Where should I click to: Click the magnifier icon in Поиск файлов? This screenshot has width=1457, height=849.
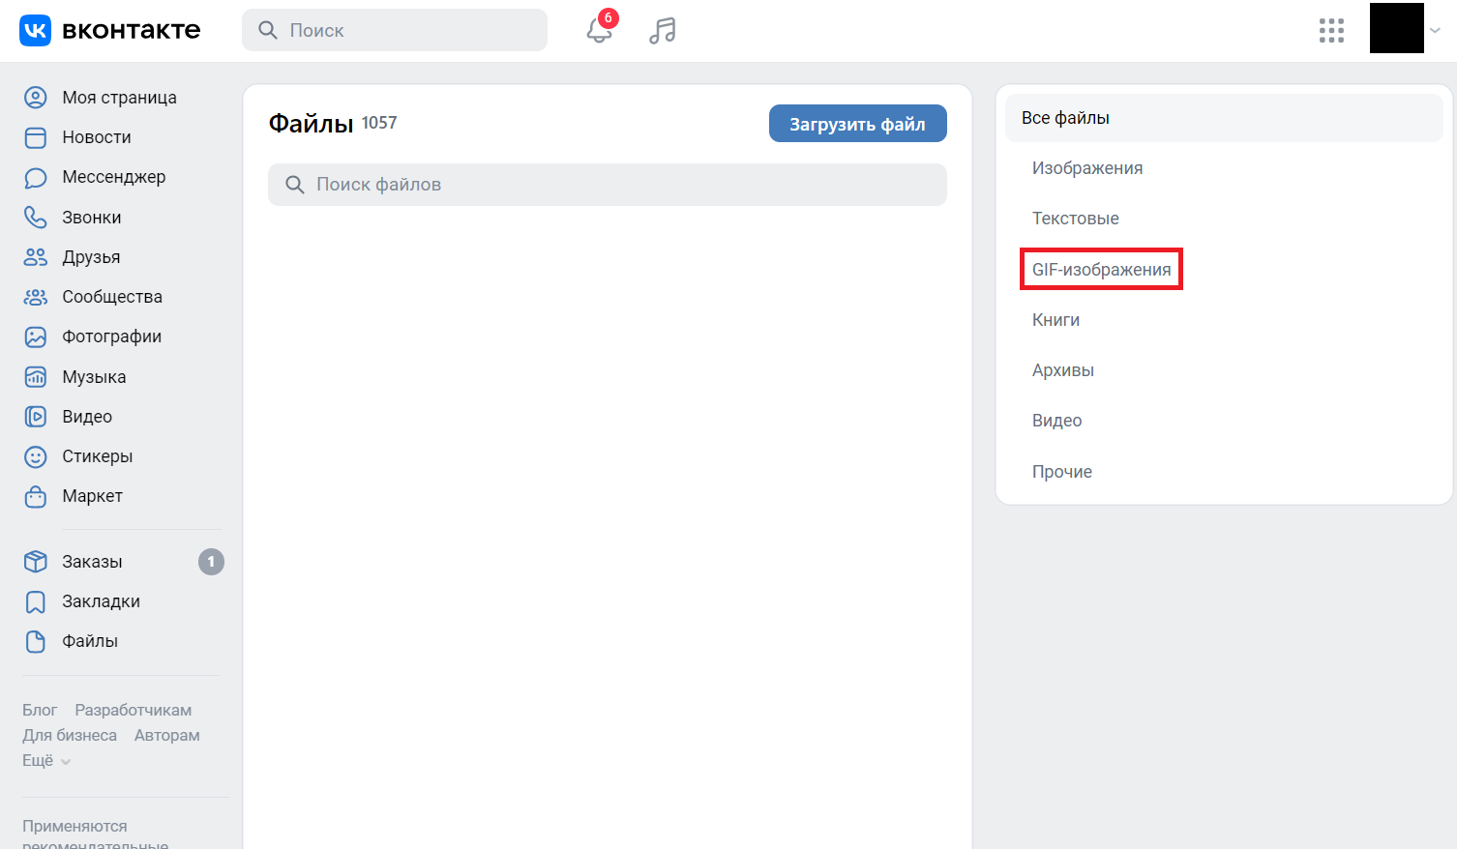tap(295, 185)
